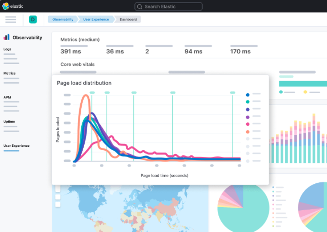Toggle the pink legend series
Screen dimensions: 327x232
(247, 124)
